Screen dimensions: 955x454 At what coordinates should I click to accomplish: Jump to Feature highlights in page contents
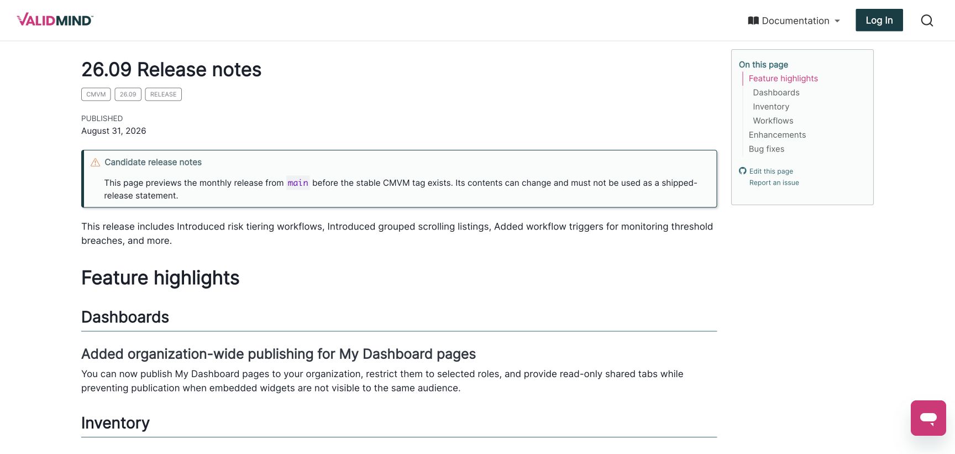[783, 79]
